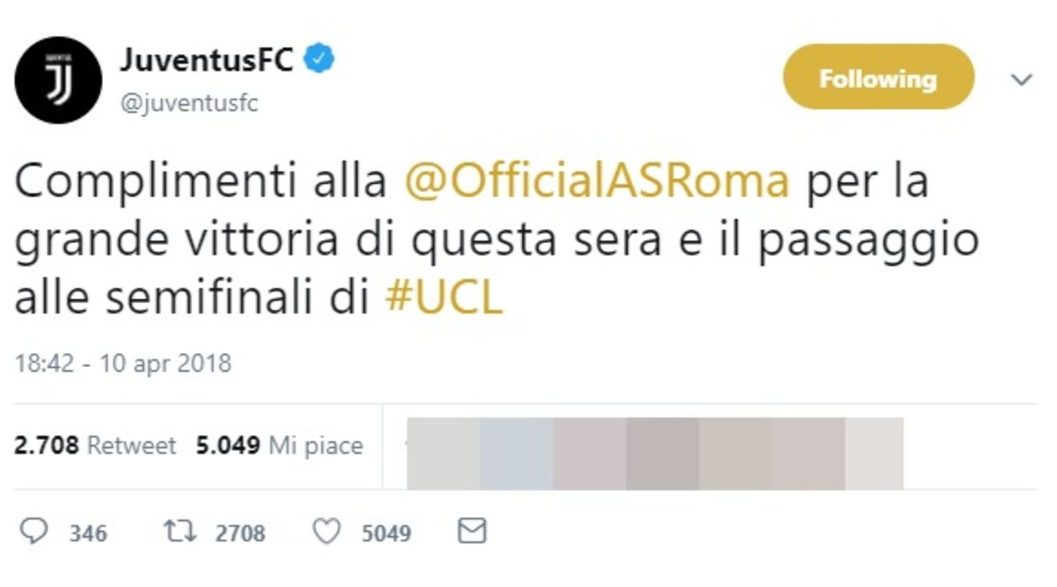Screen dimensions: 1057x587
Task: Toggle the gold Following button
Action: coord(878,77)
